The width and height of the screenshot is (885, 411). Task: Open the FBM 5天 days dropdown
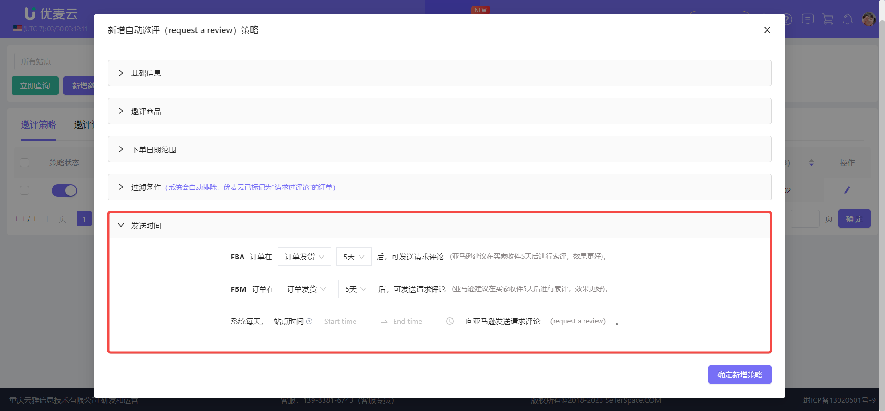(355, 289)
